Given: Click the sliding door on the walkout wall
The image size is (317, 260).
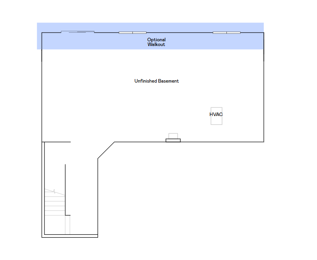Looking at the screenshot, I should click(x=78, y=32).
